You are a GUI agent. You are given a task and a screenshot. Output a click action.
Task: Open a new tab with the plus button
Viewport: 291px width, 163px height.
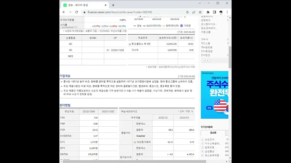click(x=113, y=5)
